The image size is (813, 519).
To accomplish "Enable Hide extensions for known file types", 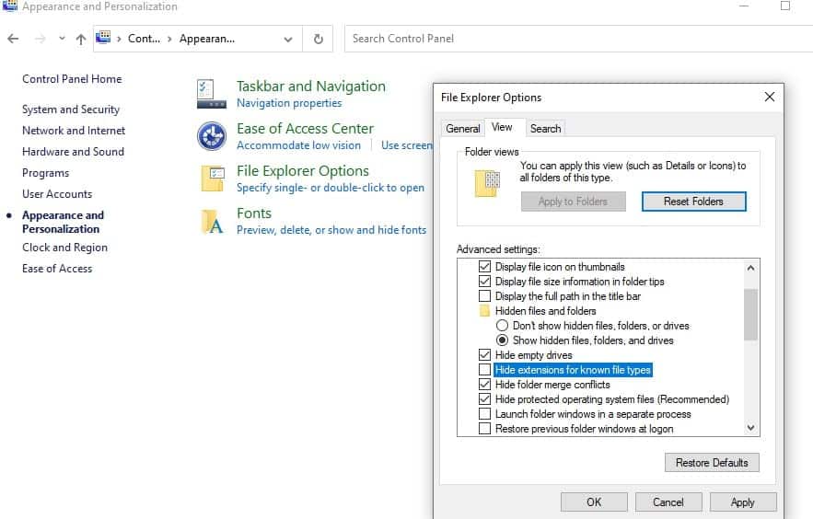I will (x=484, y=370).
